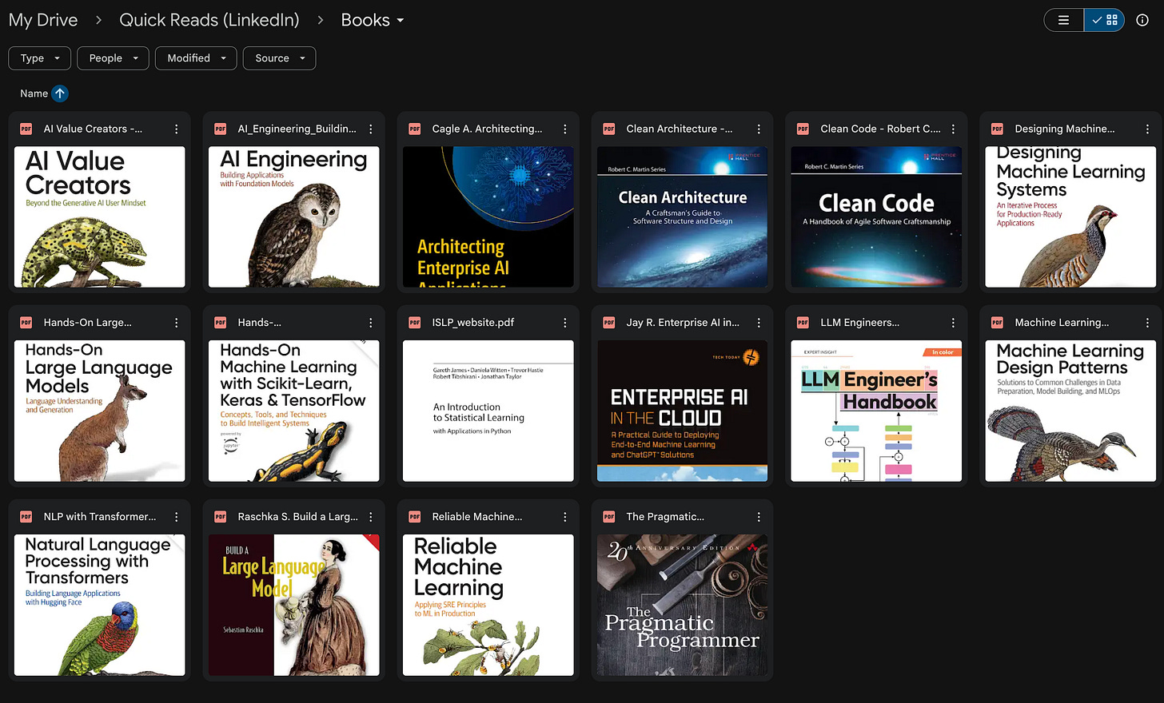Open the People filter dropdown
The width and height of the screenshot is (1164, 703).
[114, 58]
